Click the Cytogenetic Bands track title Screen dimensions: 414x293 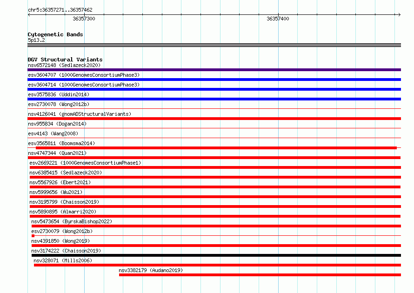55,34
